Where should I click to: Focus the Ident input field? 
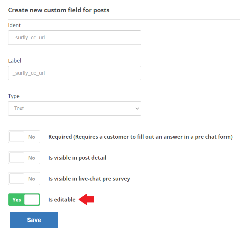(x=74, y=37)
